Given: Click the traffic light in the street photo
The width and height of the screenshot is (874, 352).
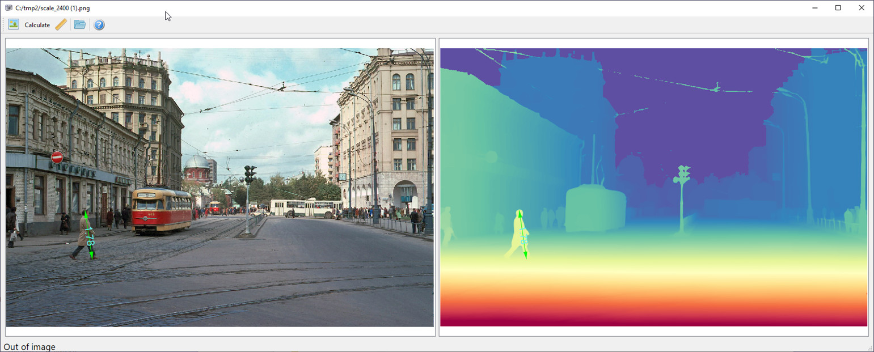Looking at the screenshot, I should coord(250,173).
